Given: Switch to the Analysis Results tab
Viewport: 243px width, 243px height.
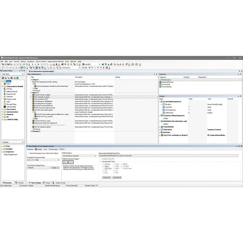Looking at the screenshot, I should (x=59, y=183).
